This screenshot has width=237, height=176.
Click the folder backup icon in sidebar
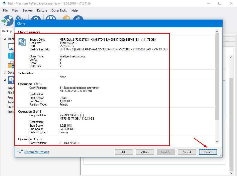[11, 65]
